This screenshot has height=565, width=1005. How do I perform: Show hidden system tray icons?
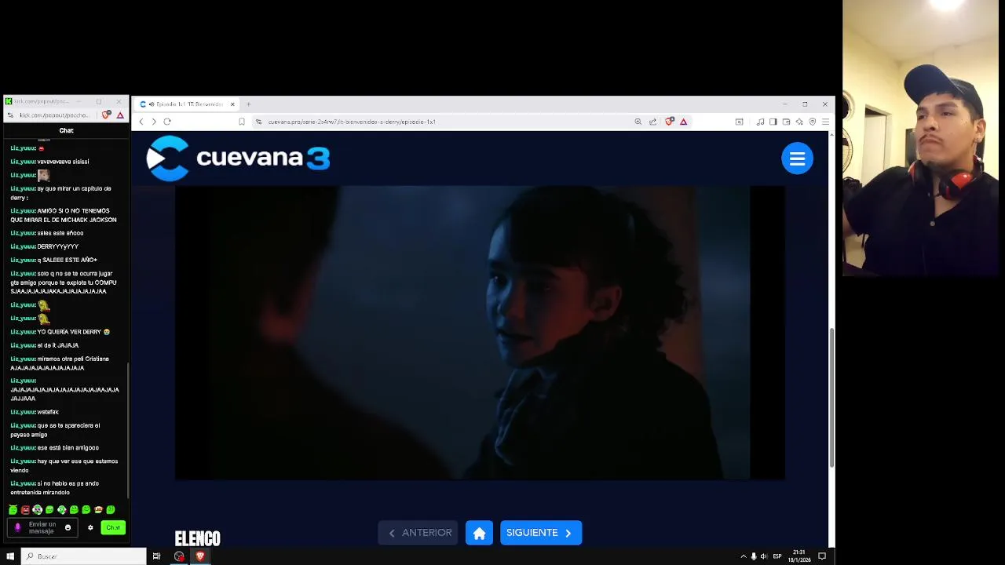click(x=744, y=556)
